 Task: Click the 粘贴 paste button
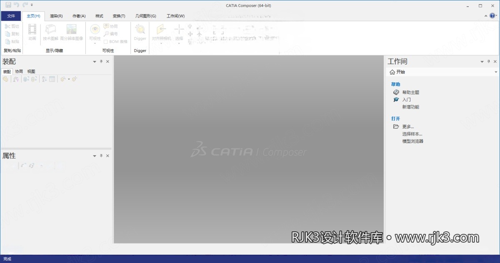tap(12, 41)
